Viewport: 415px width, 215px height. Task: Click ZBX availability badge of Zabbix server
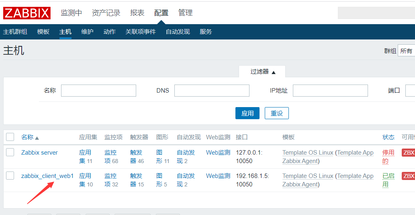tap(409, 153)
